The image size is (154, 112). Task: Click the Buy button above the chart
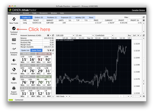point(129,35)
